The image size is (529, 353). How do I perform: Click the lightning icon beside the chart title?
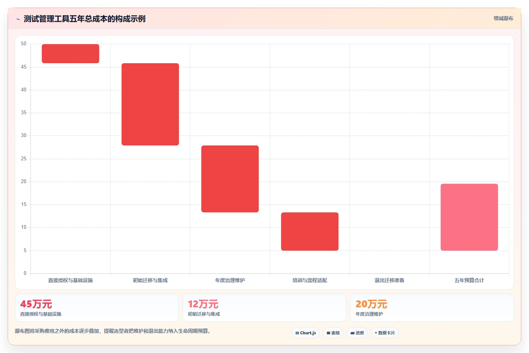pos(18,19)
